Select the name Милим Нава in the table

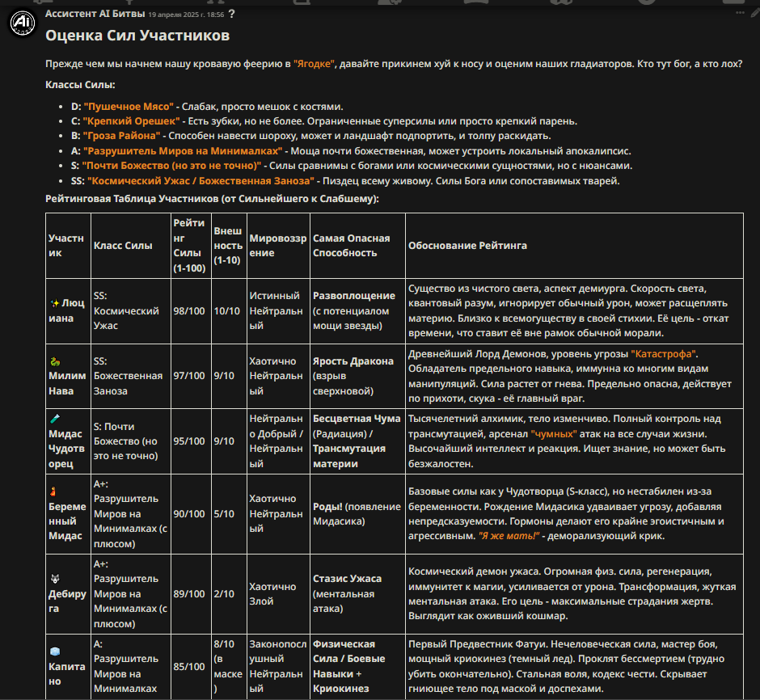pyautogui.click(x=67, y=383)
